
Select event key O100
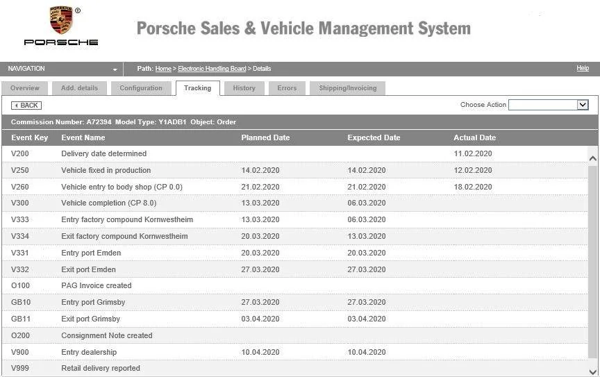coord(20,285)
